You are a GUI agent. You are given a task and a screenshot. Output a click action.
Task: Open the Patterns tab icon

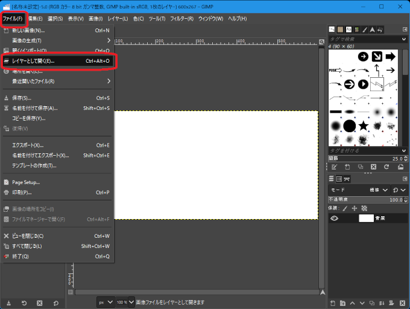coord(340,30)
